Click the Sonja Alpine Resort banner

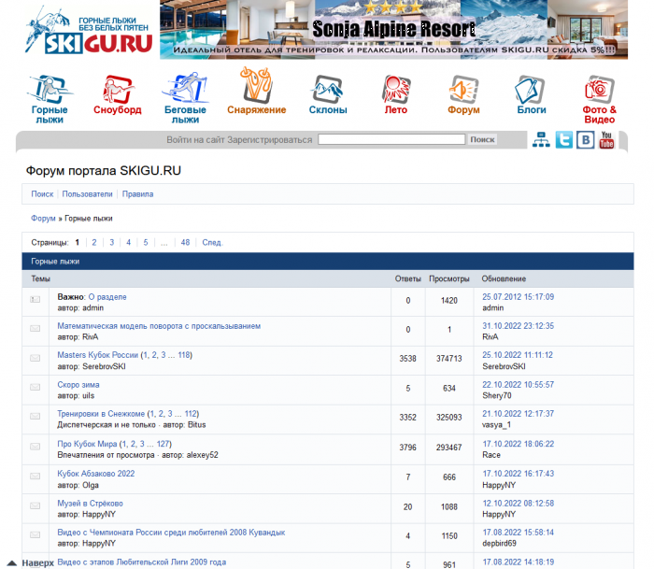point(393,30)
